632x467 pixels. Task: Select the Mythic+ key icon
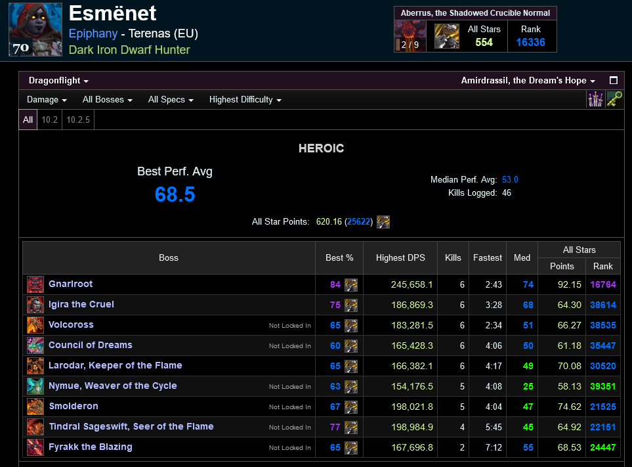pos(614,99)
